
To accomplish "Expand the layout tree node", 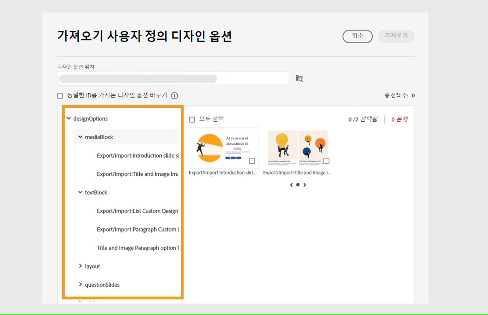I will click(x=80, y=266).
